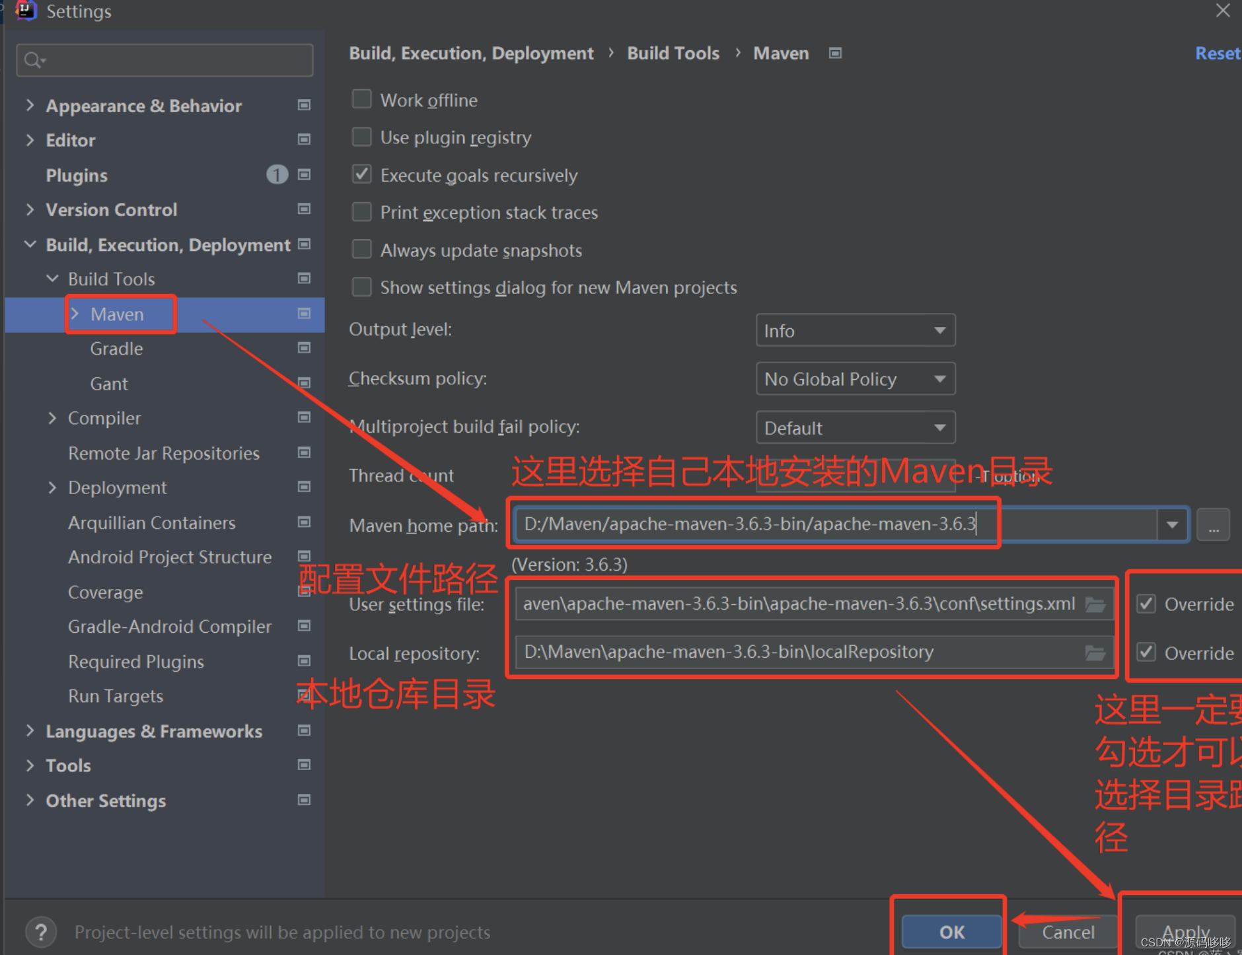Open Plugins settings page
Image resolution: width=1242 pixels, height=955 pixels.
tap(77, 175)
